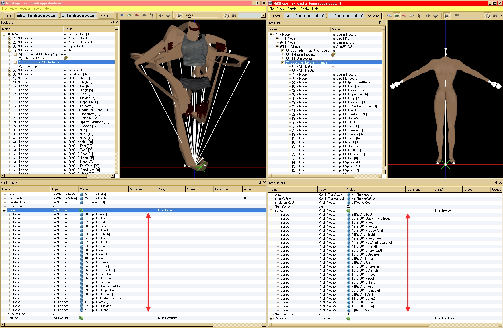Click the perspective triangle icon in ex_gapfix toolbar

point(436,16)
